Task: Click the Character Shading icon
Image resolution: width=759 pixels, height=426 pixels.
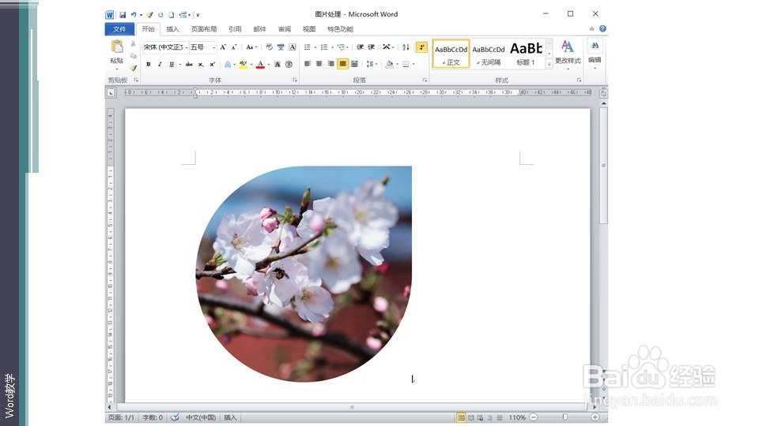Action: (278, 64)
